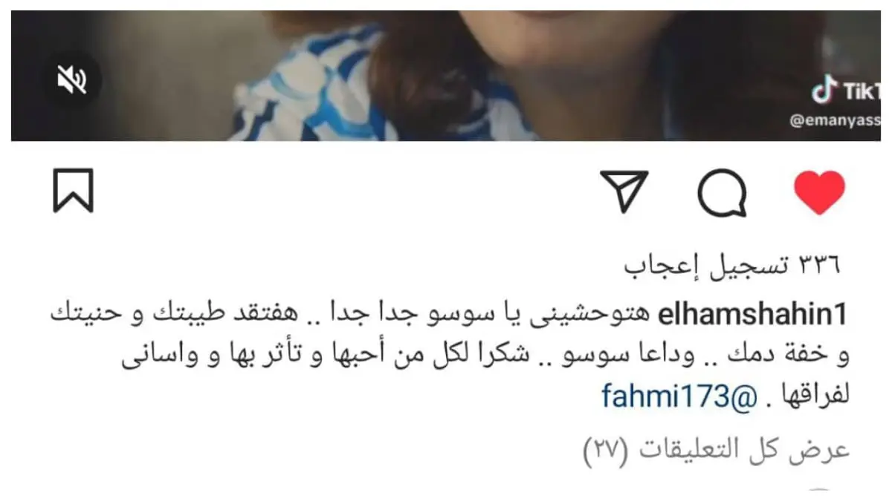This screenshot has height=501, width=892.
Task: Open the elhamshahin1 profile from the caption
Action: tap(752, 315)
